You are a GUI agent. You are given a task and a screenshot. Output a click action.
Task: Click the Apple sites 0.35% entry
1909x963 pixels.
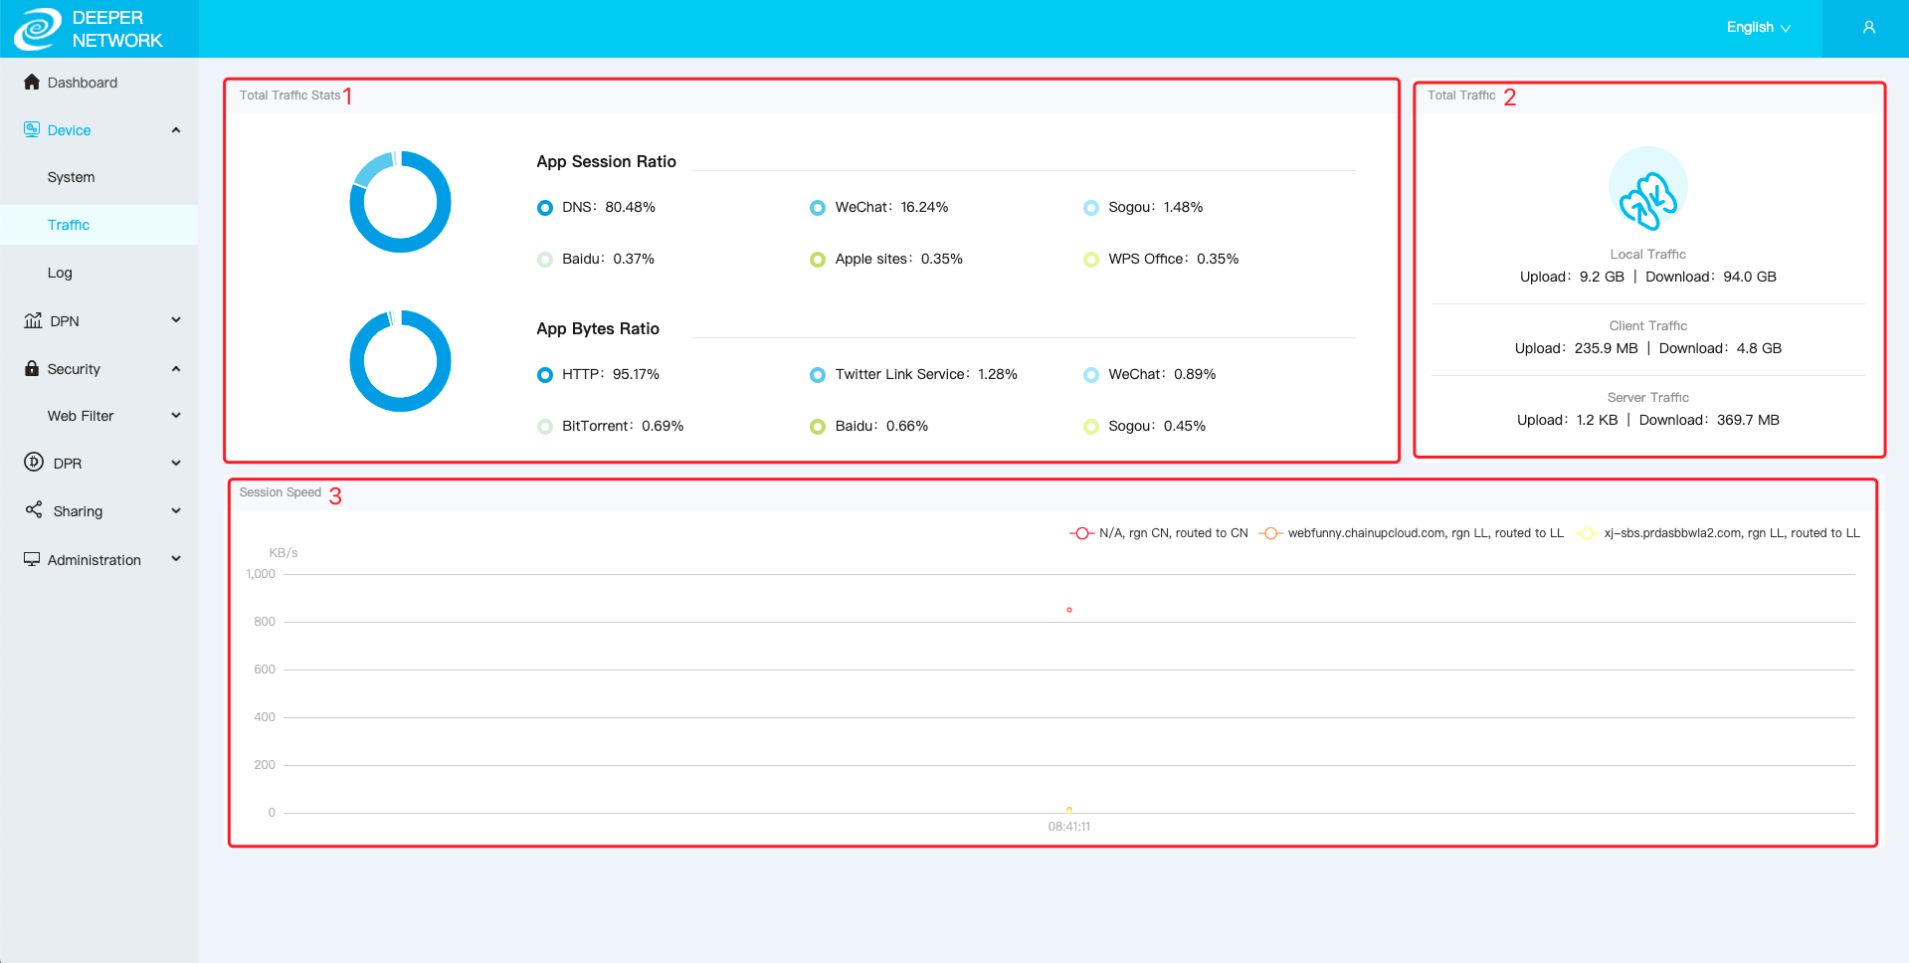tap(886, 259)
